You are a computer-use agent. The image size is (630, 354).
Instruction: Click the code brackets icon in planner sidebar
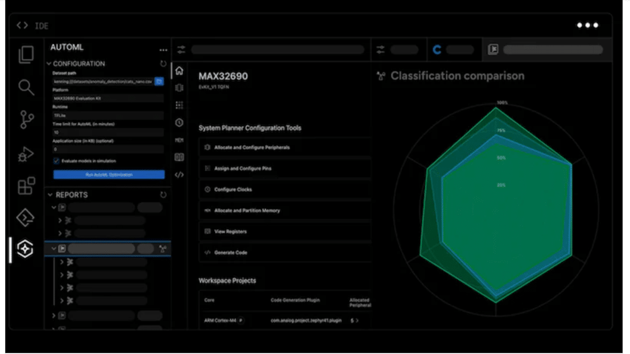click(179, 175)
